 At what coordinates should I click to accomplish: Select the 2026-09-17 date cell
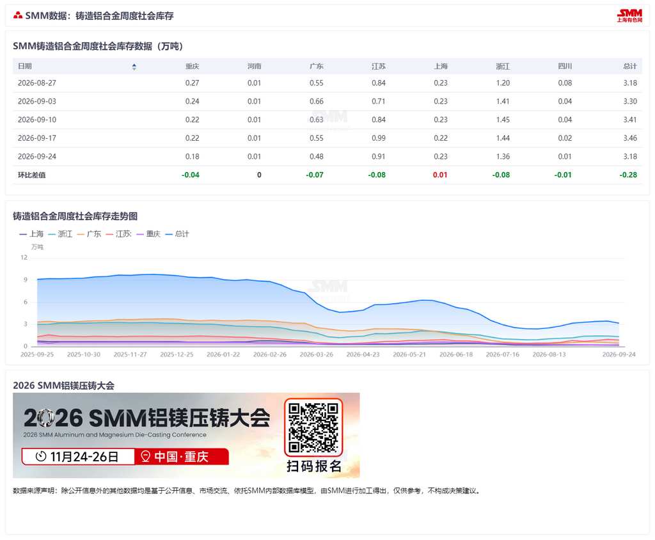tap(36, 138)
